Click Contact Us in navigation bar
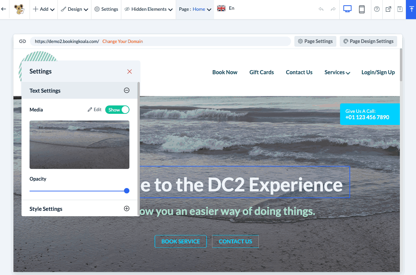 pos(299,72)
